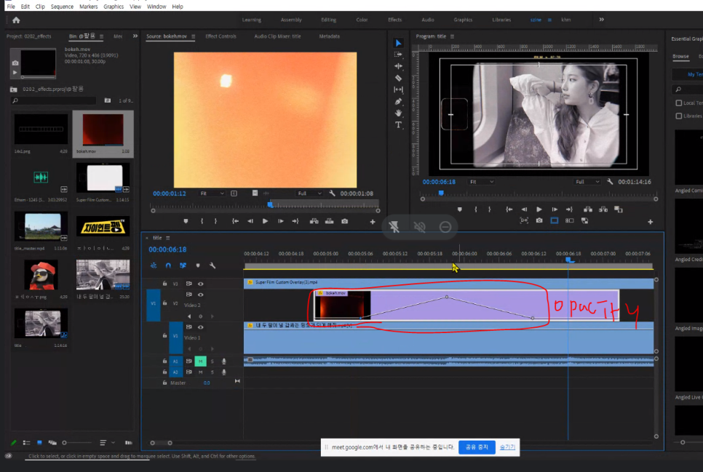Select the Type tool
Viewport: 703px width, 472px height.
(x=398, y=125)
